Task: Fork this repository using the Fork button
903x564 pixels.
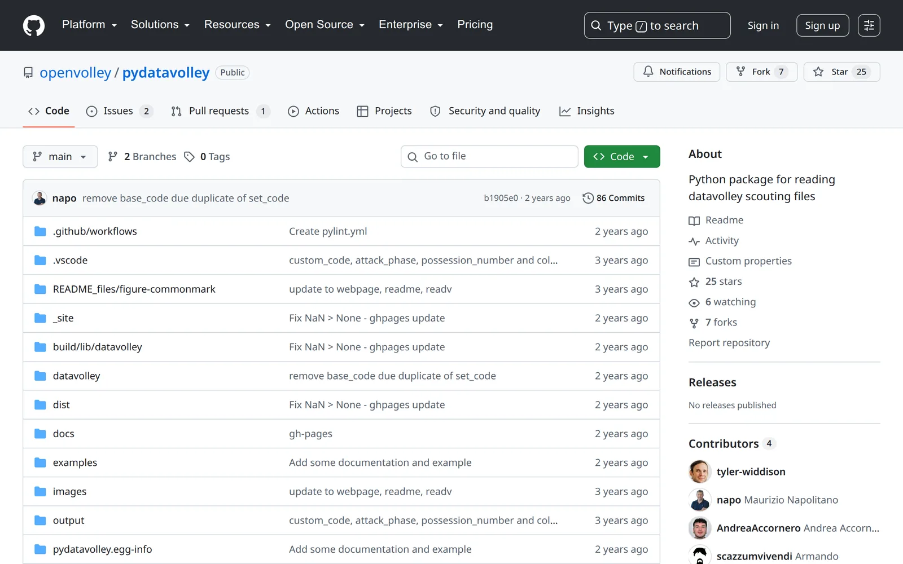Action: (761, 72)
